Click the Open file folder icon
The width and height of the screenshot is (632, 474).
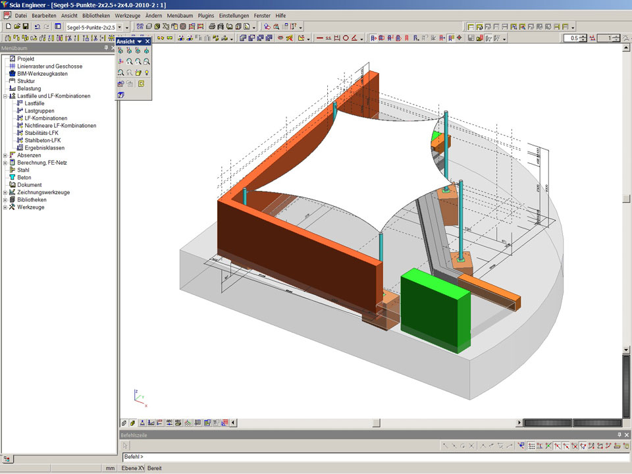point(16,27)
